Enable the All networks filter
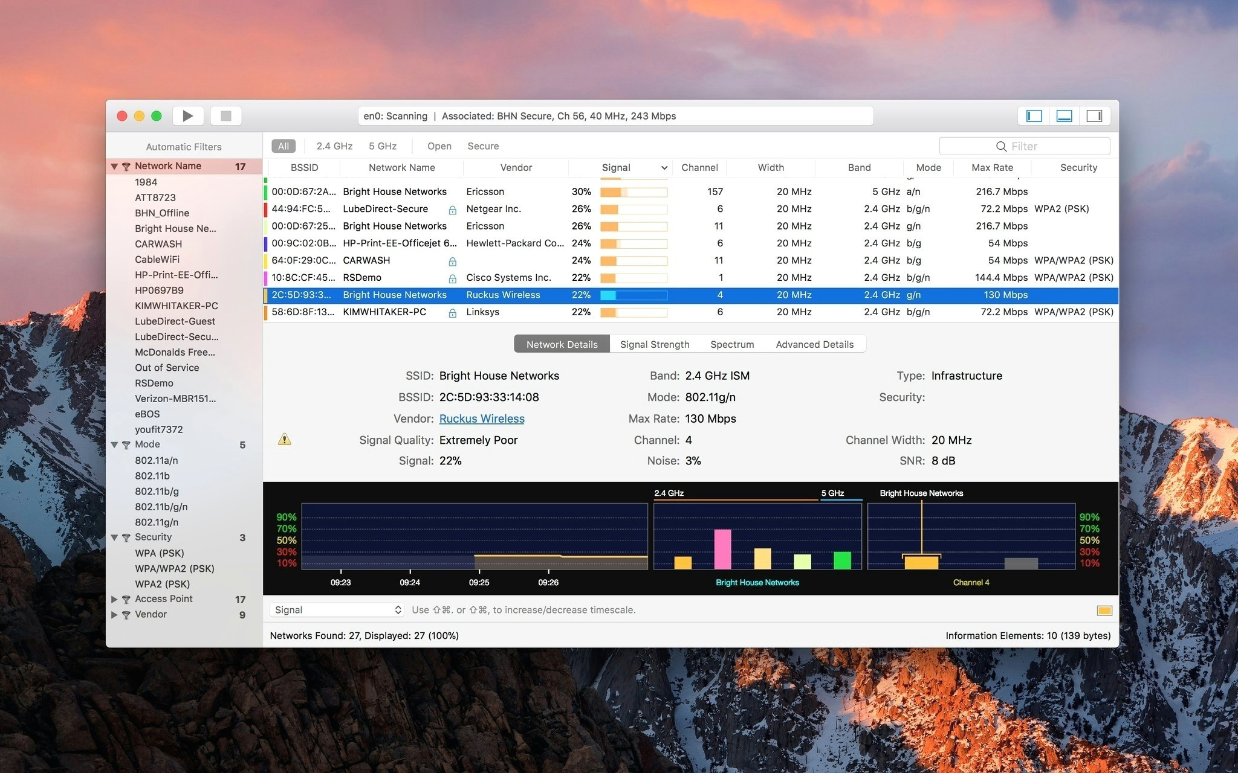The image size is (1238, 773). 282,146
